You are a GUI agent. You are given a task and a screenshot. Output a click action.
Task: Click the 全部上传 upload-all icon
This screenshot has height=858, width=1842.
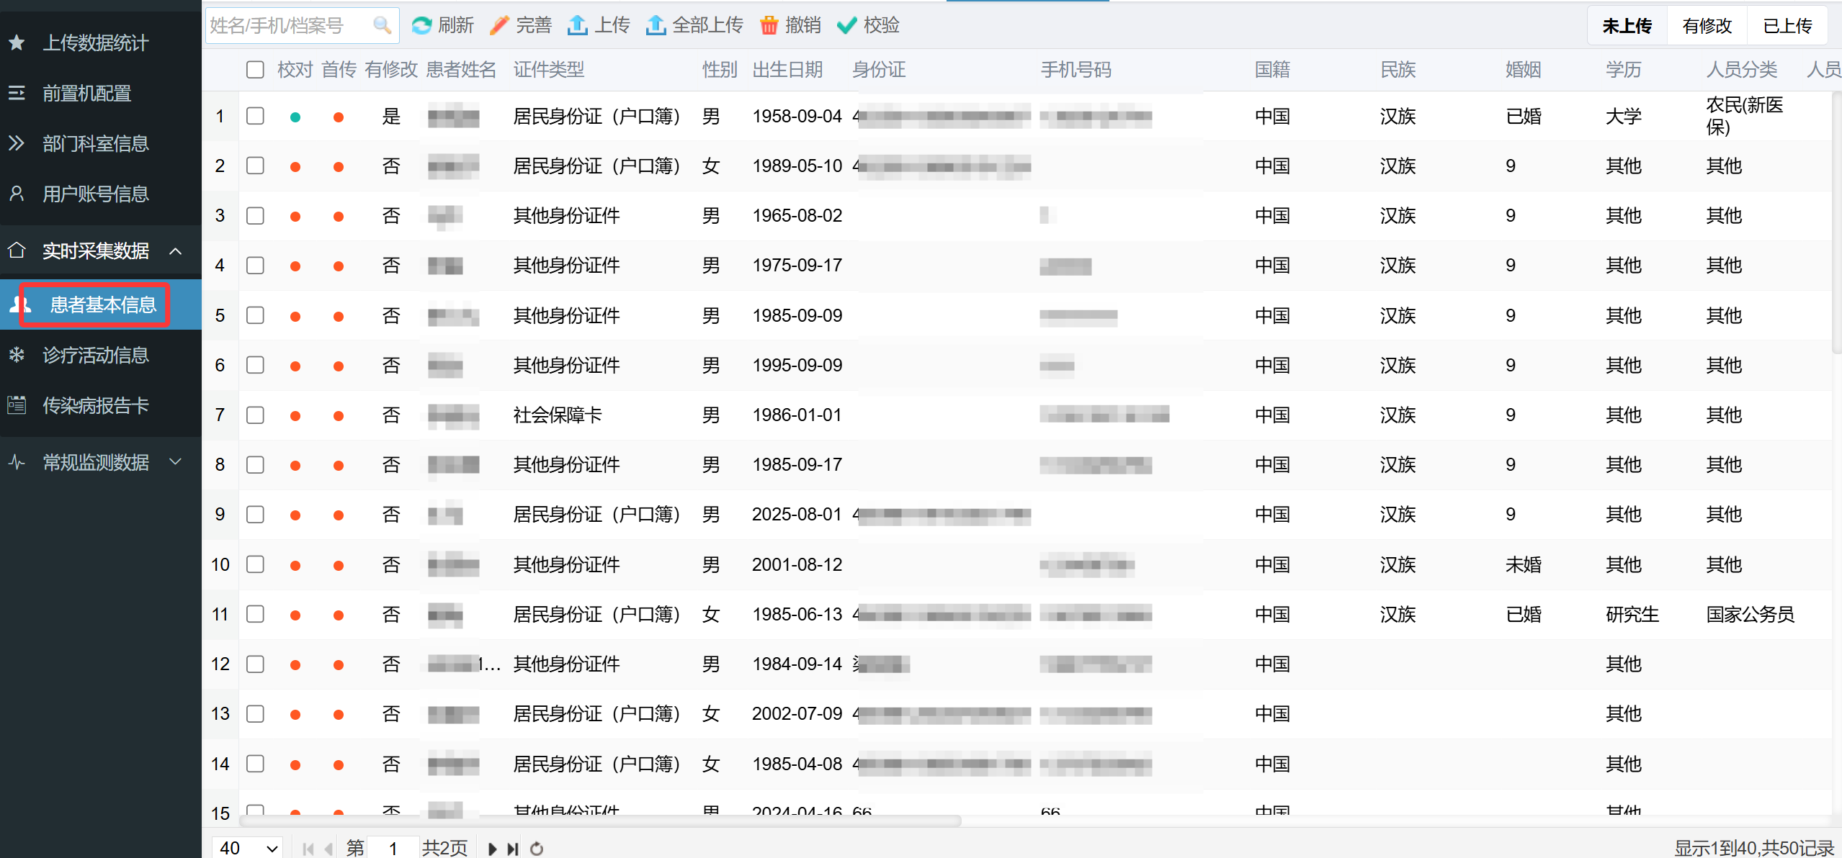[656, 26]
